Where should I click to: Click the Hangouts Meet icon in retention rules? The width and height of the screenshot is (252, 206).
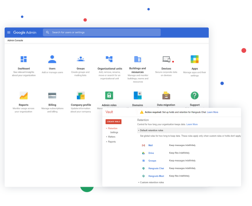(x=143, y=176)
